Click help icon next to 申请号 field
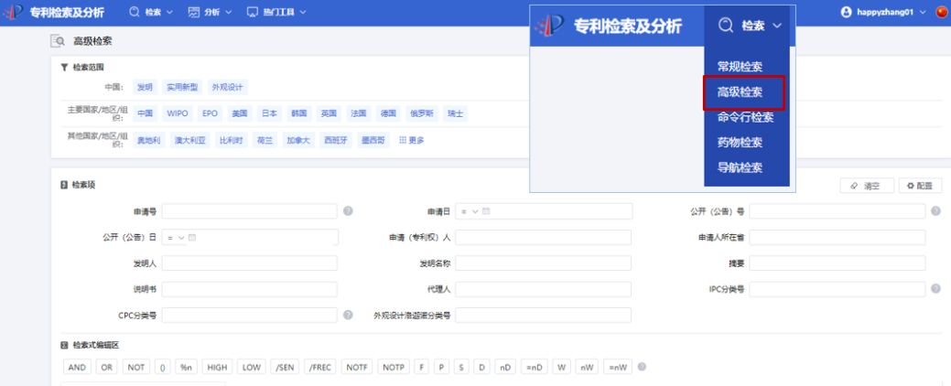 (x=348, y=211)
